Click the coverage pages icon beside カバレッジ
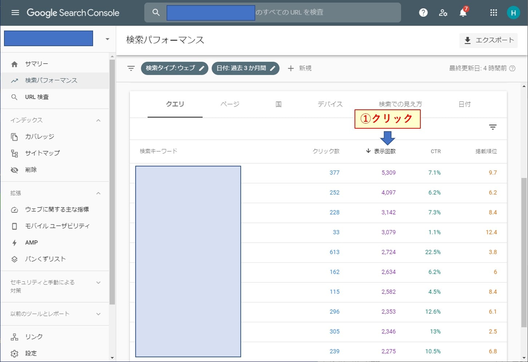 [x=15, y=137]
